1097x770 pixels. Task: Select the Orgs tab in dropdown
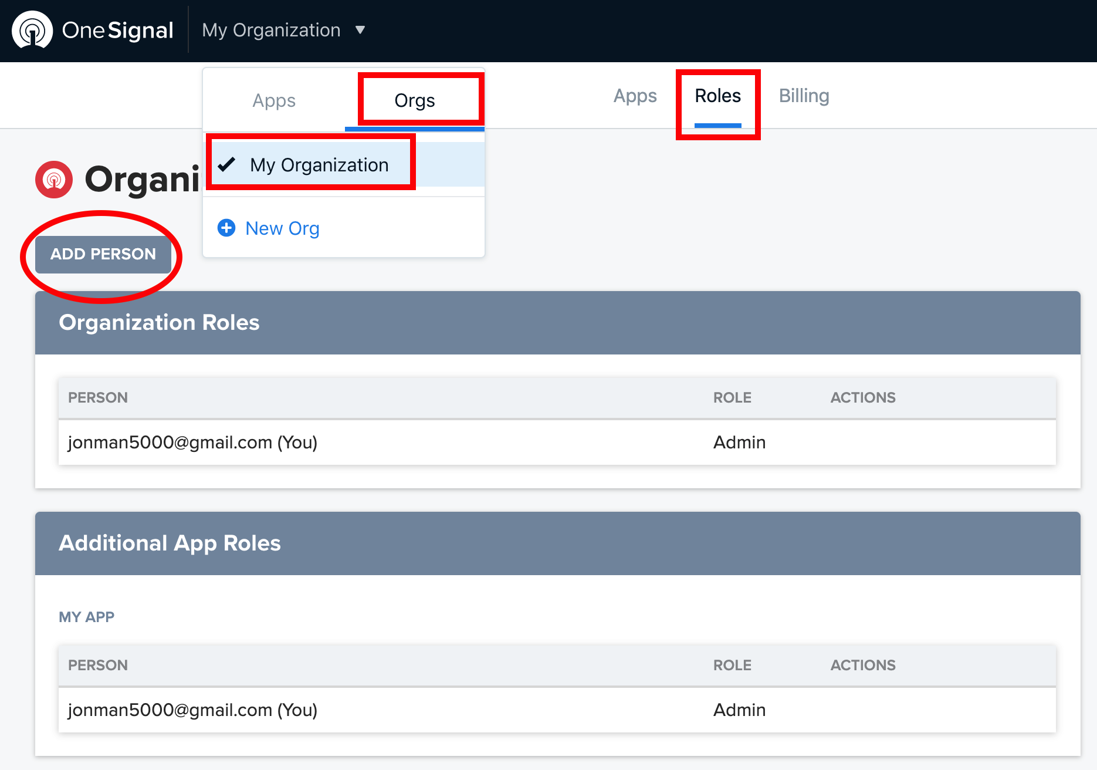pos(415,100)
